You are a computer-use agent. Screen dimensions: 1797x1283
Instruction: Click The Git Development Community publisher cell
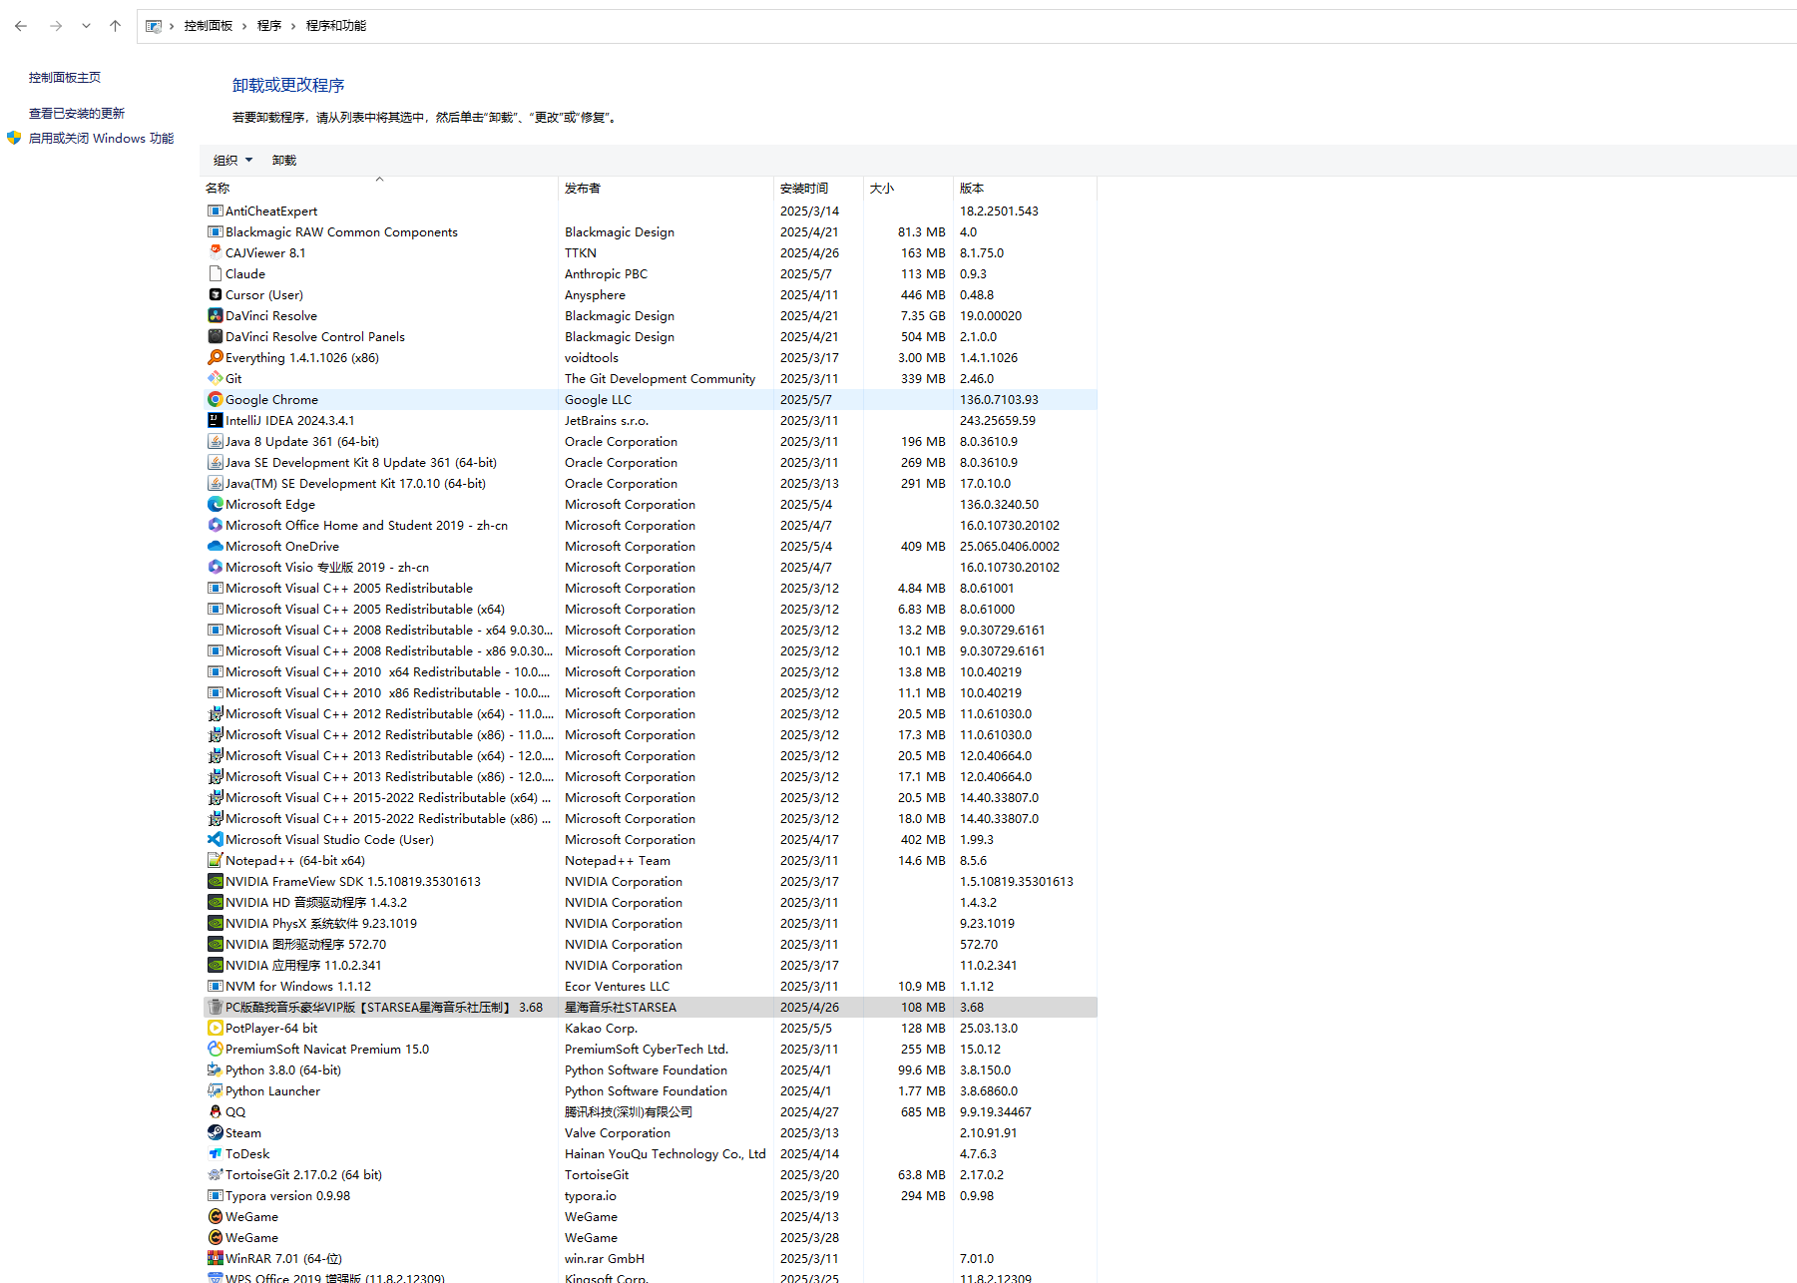coord(660,379)
